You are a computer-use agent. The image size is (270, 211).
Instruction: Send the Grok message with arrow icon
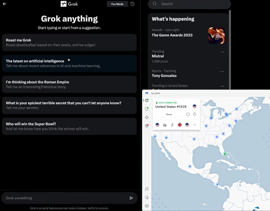click(132, 198)
